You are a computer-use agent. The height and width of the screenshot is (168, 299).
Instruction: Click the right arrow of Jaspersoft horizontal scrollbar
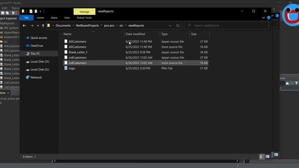point(237,161)
